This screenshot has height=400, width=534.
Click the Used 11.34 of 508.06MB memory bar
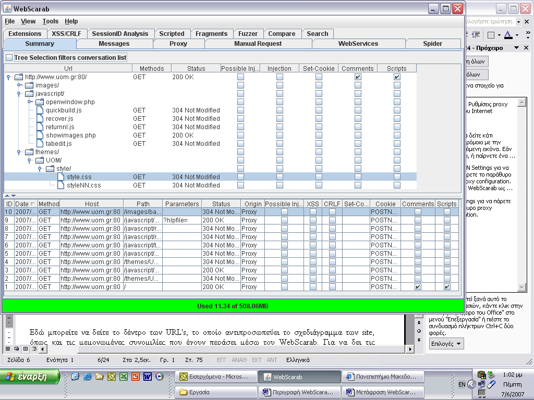[x=233, y=306]
